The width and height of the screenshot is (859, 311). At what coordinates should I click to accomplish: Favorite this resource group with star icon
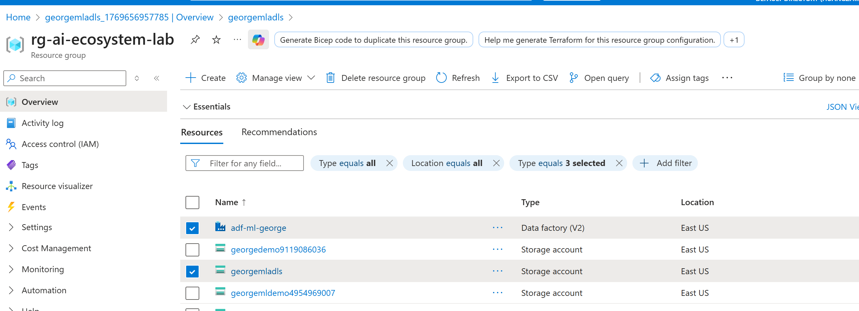[216, 40]
